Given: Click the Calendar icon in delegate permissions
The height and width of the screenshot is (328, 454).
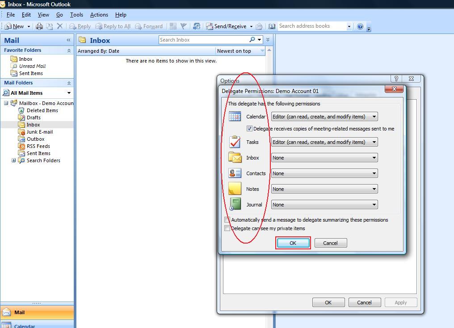Looking at the screenshot, I should click(235, 116).
